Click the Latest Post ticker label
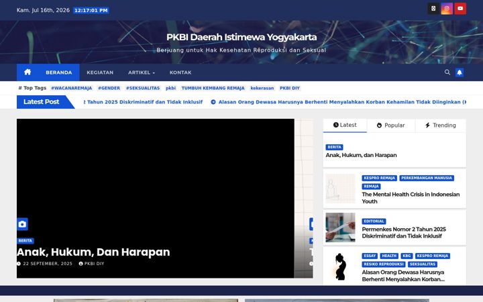The height and width of the screenshot is (302, 483). (42, 102)
